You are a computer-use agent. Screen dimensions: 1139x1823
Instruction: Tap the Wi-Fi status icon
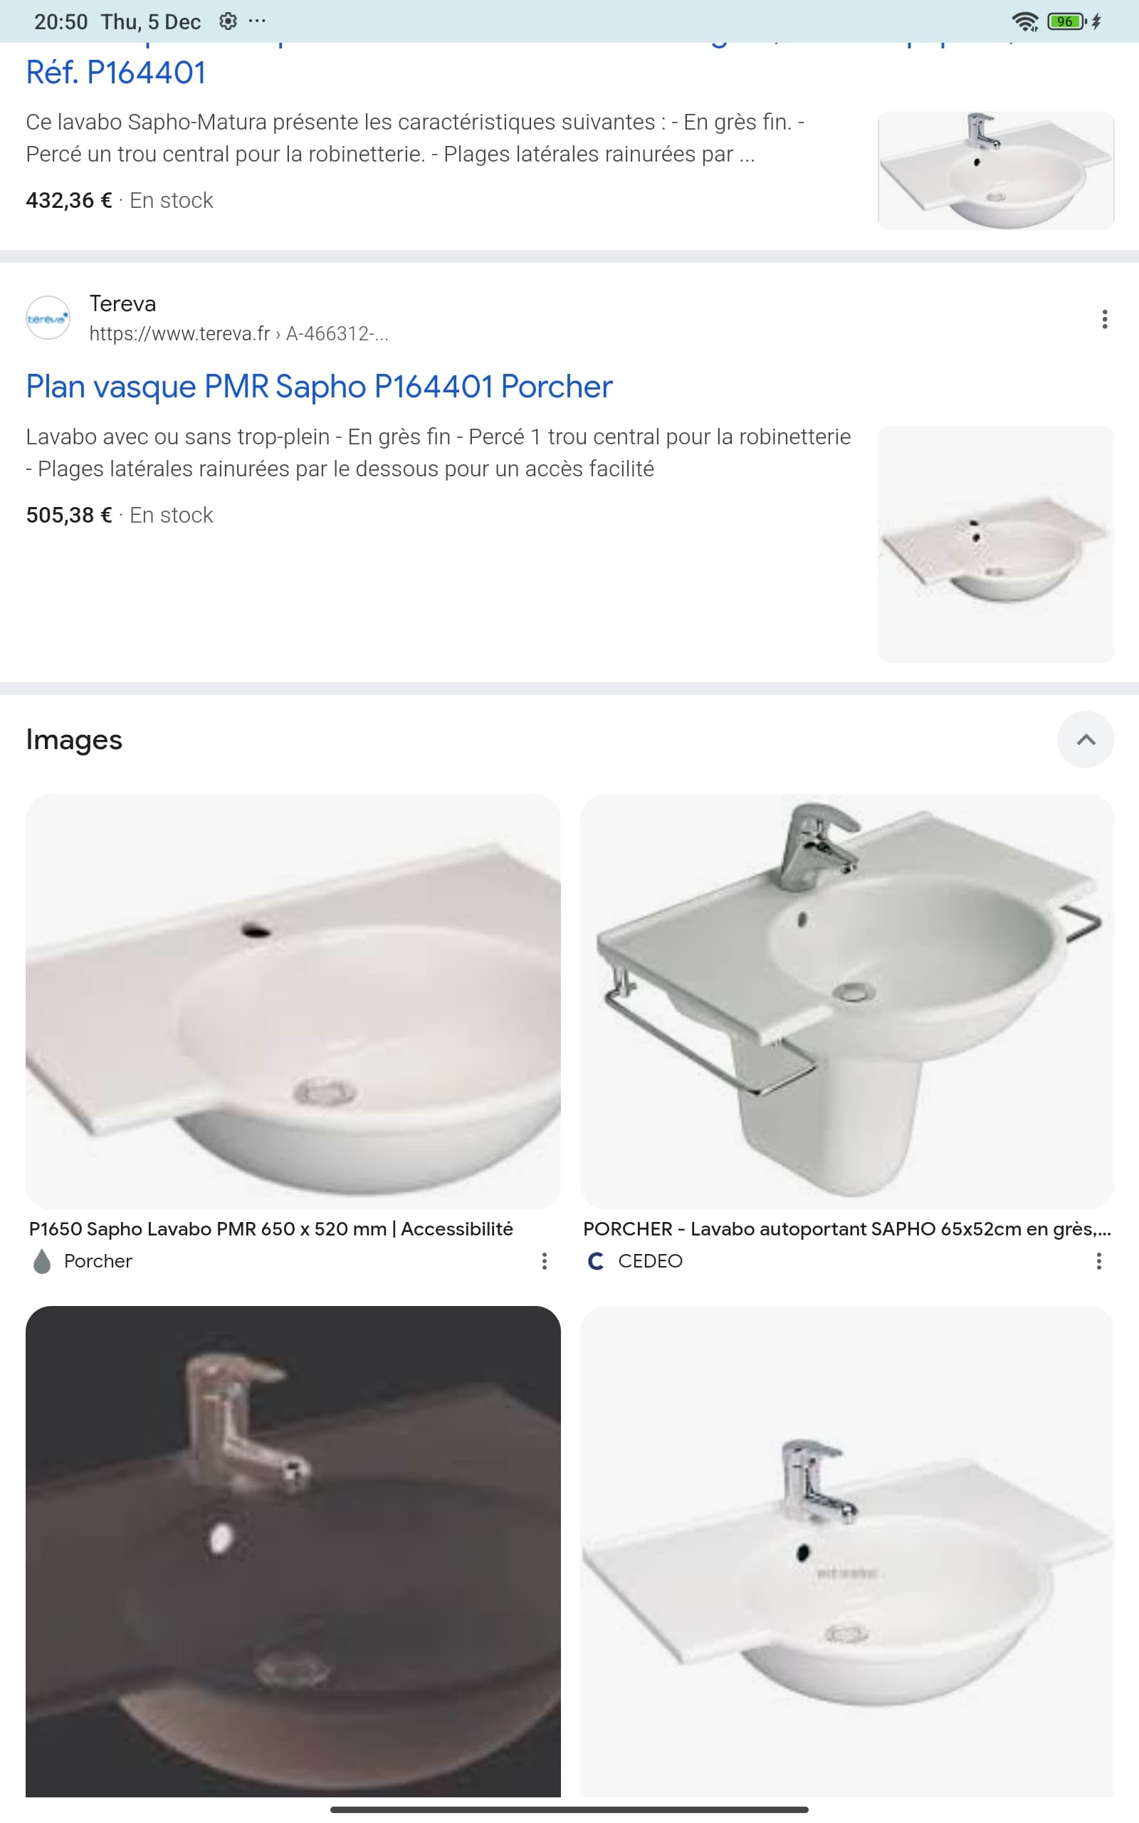[1024, 21]
